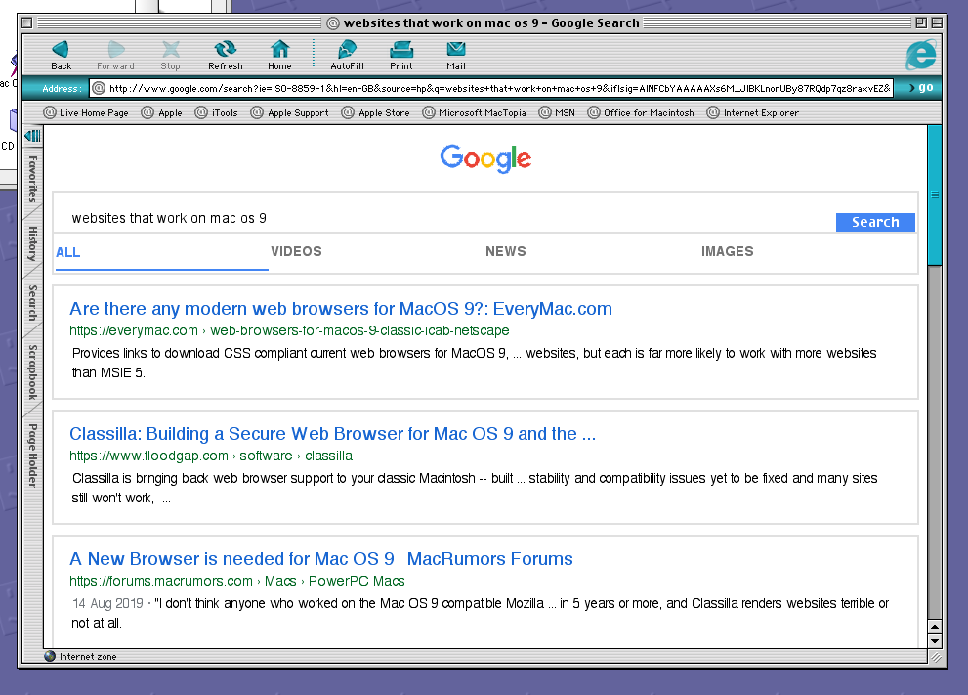
Task: Click the address bar page icon
Action: point(99,88)
